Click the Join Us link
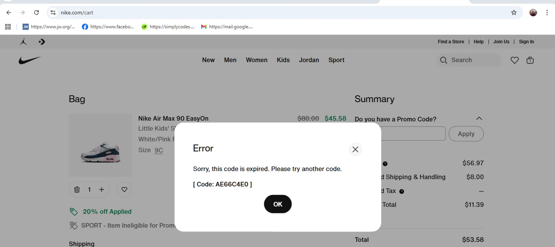The width and height of the screenshot is (555, 247). coord(501,42)
